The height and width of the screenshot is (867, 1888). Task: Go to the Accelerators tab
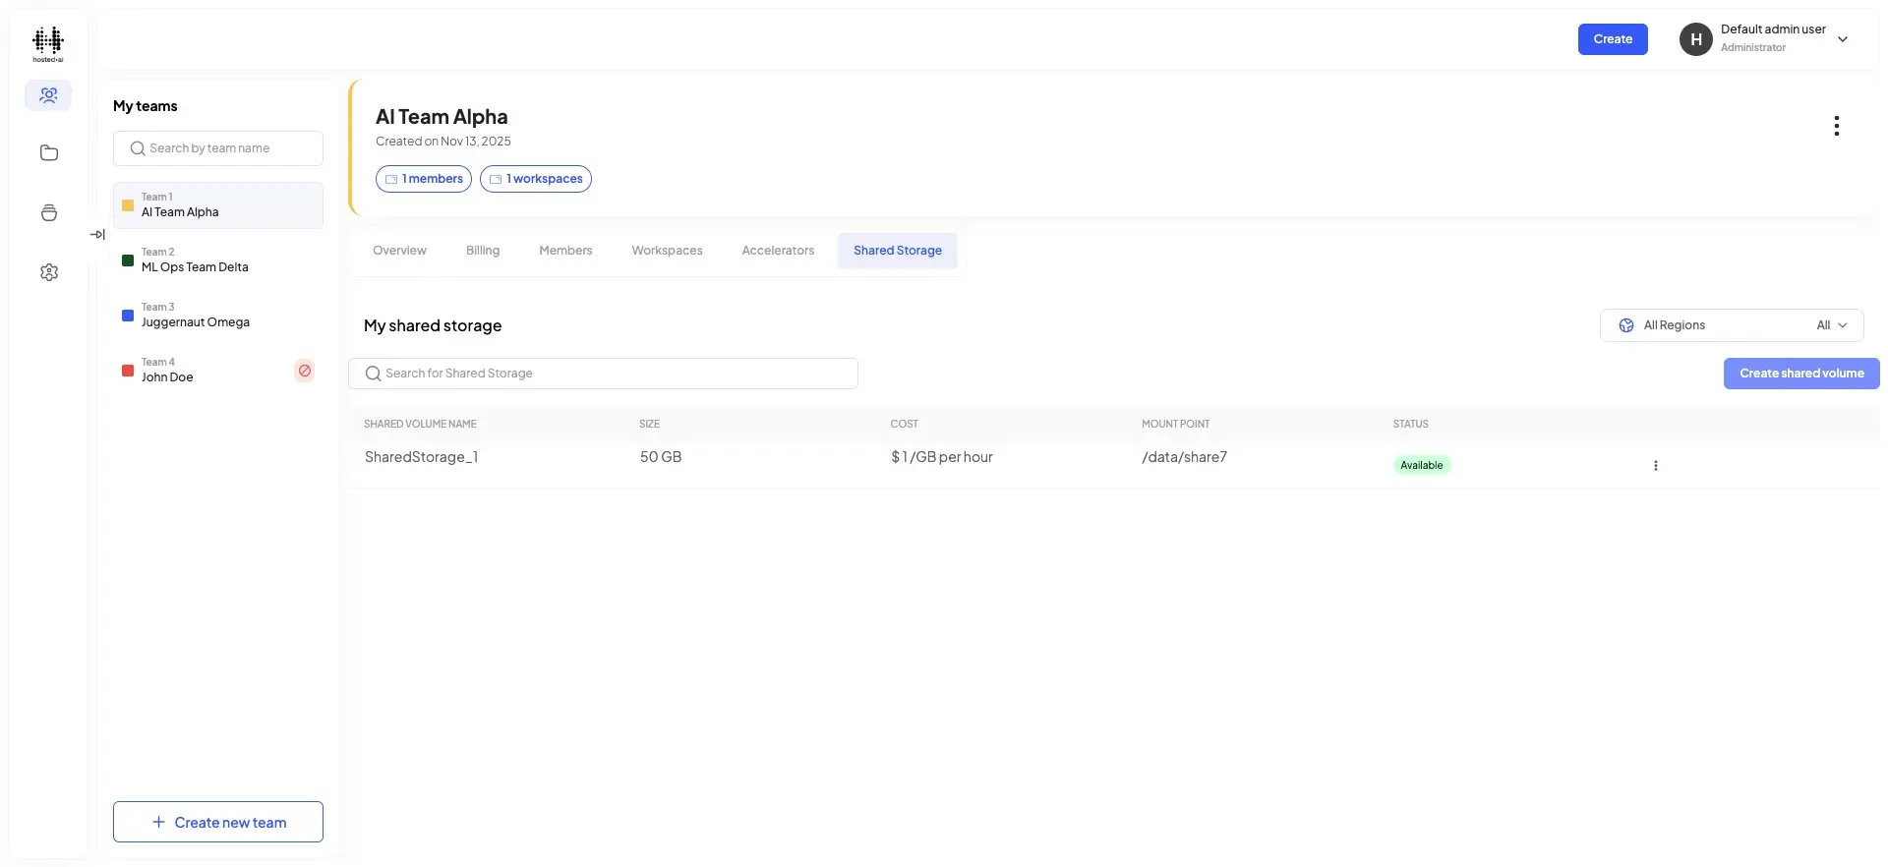pyautogui.click(x=778, y=251)
